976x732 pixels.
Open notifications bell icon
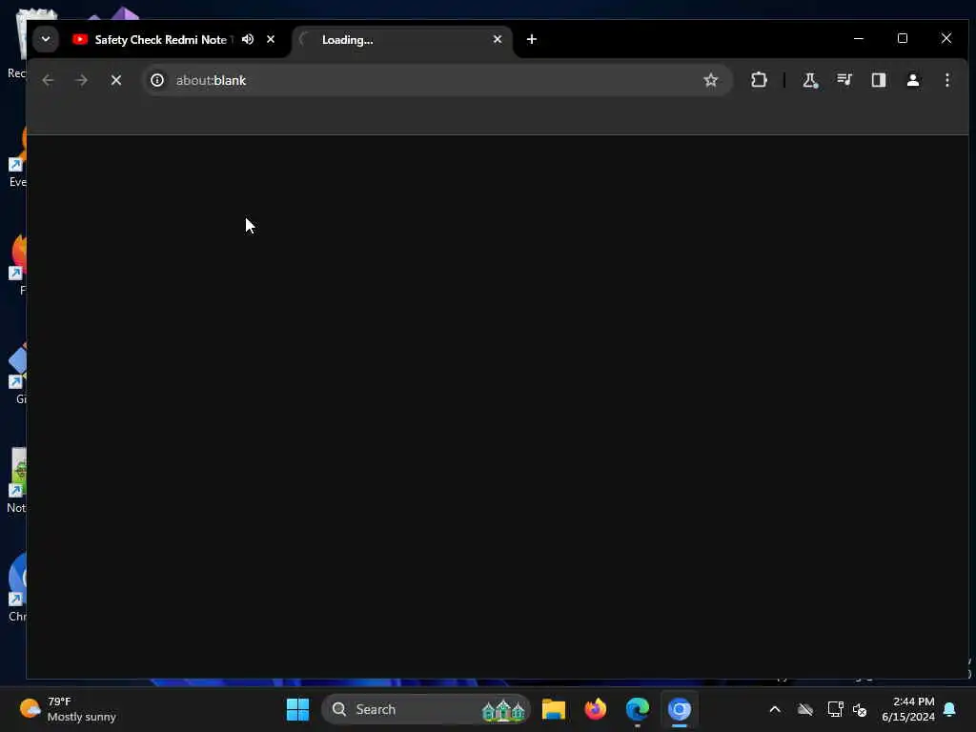[950, 709]
